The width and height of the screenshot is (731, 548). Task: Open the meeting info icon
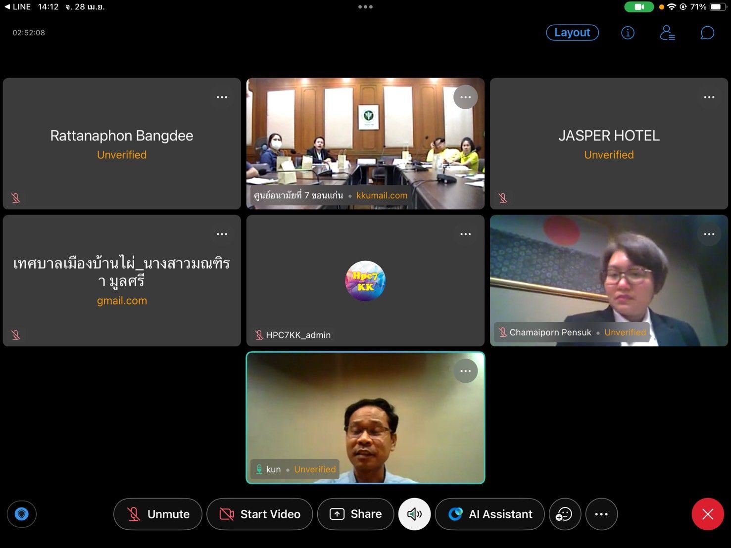pos(628,33)
